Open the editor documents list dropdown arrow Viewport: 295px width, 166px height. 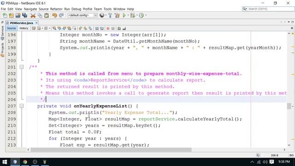289,22
